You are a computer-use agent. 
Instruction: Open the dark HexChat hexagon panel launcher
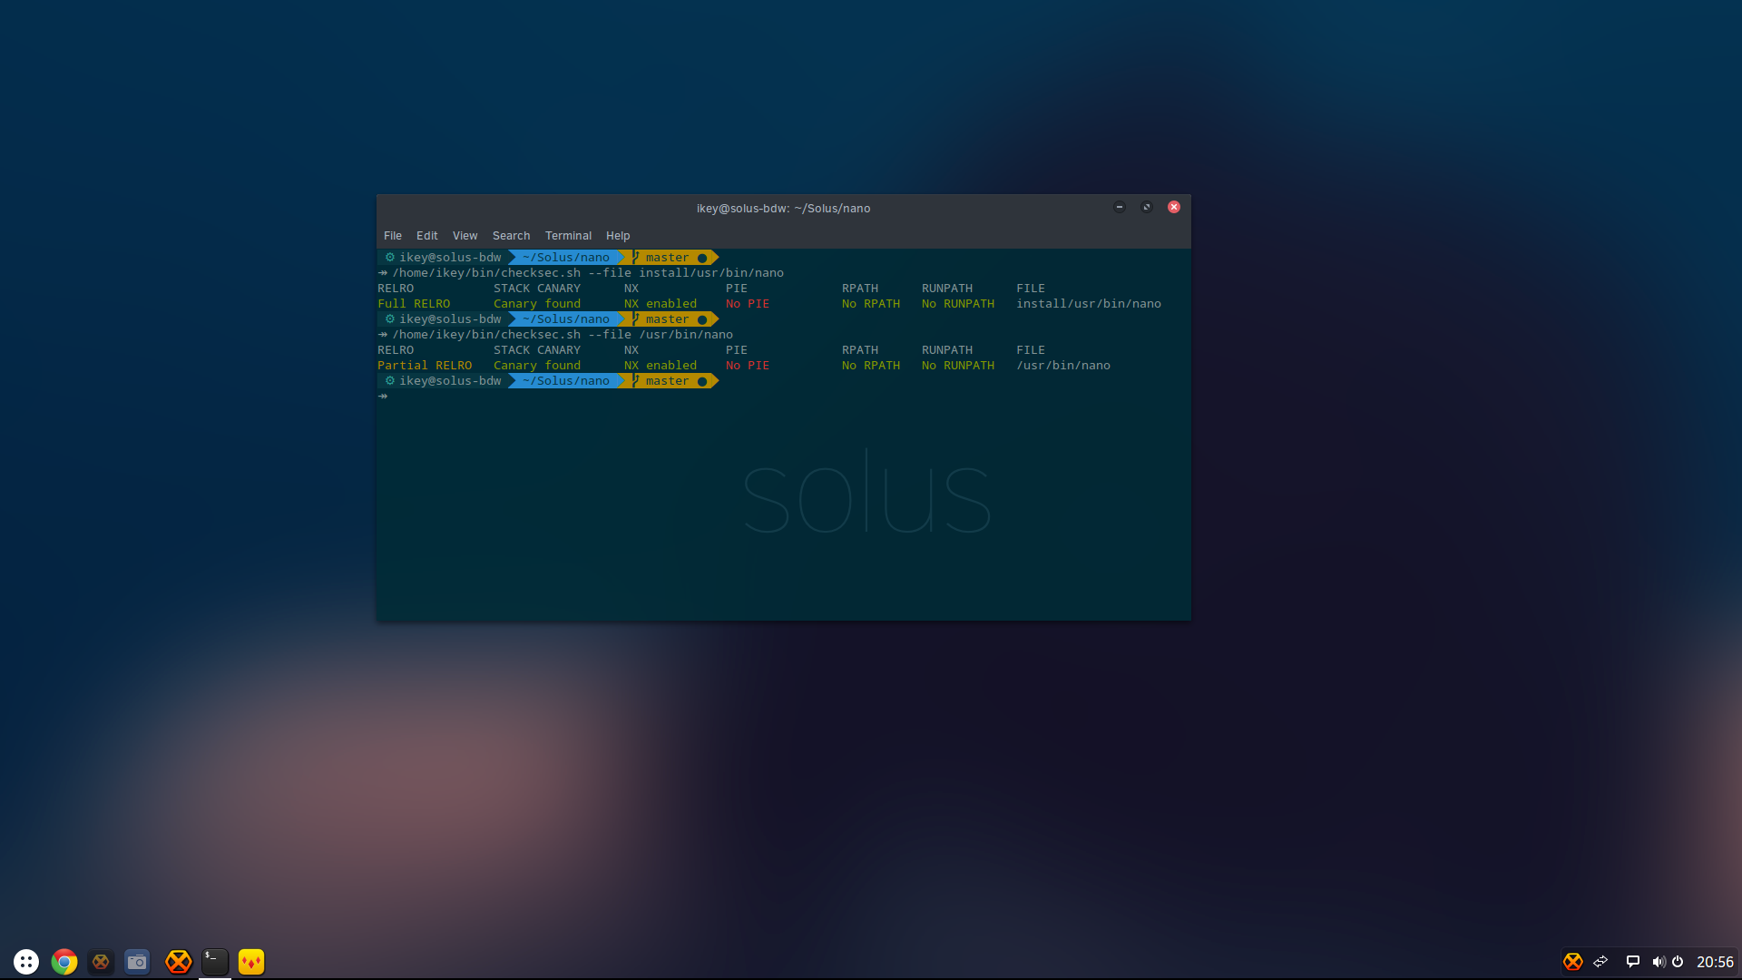coord(101,962)
